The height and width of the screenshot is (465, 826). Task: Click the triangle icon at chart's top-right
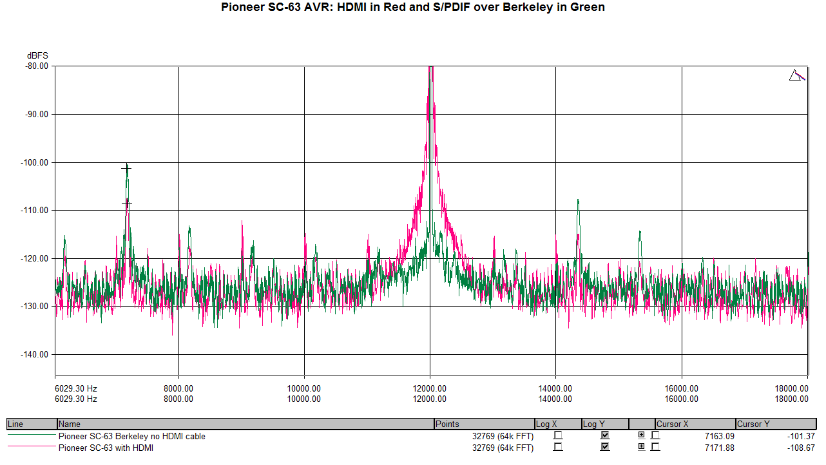[797, 75]
